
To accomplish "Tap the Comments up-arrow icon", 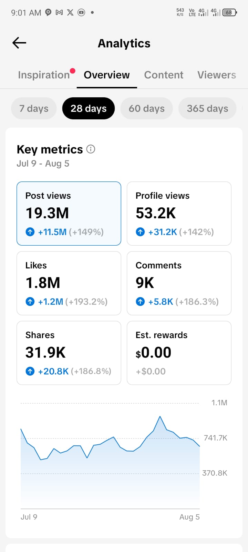I will pos(140,302).
